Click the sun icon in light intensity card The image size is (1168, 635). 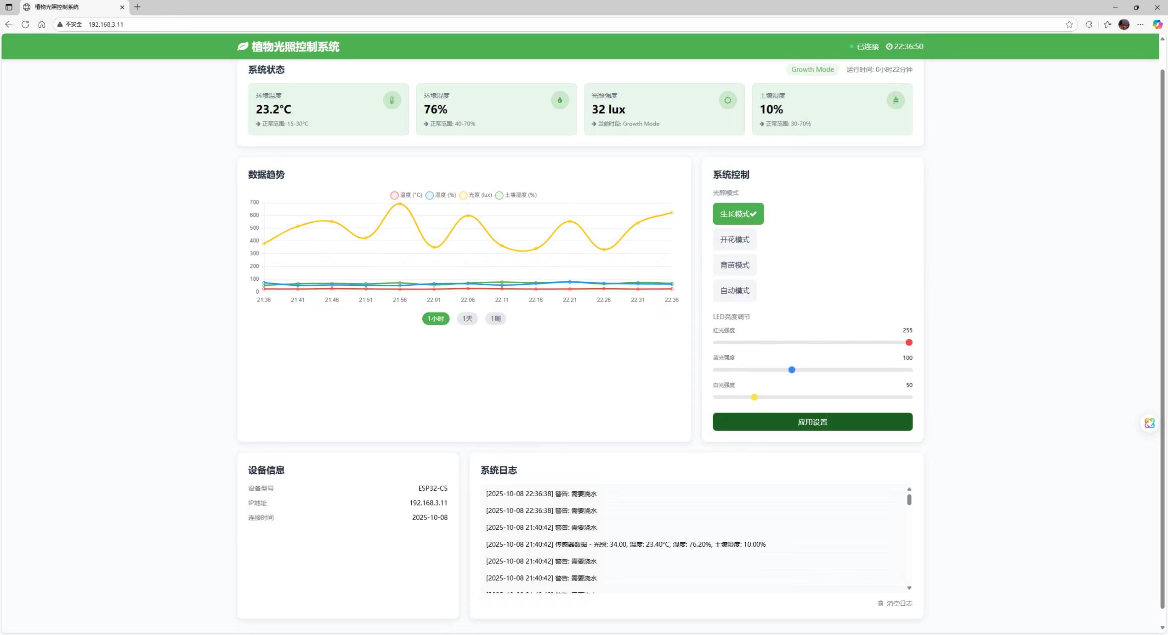(727, 100)
